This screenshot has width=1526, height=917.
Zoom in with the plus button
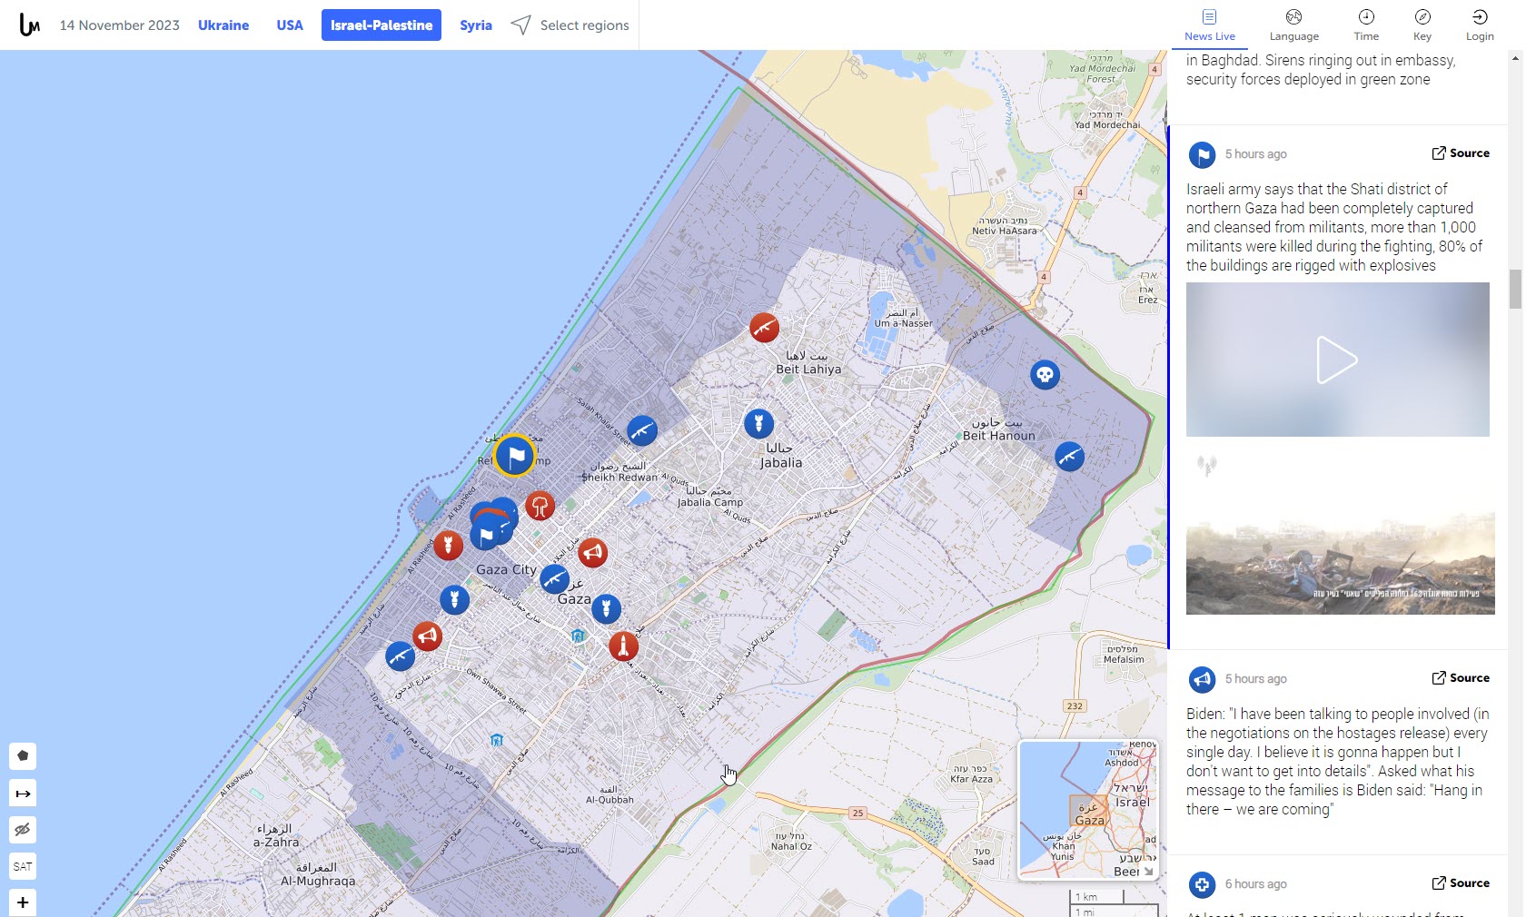[x=23, y=902]
